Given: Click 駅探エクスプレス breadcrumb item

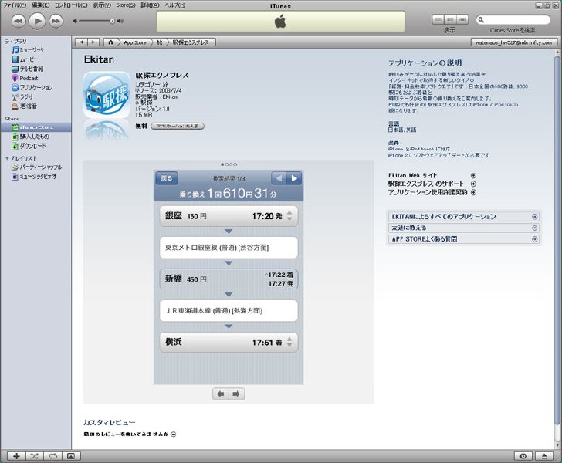Looking at the screenshot, I should tap(191, 42).
